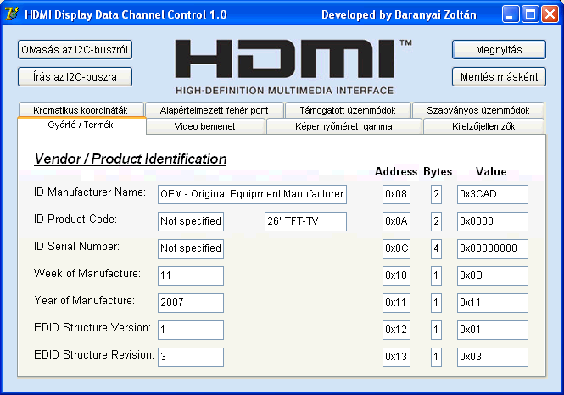Click ID Serial Number 'Not specified' field
Image resolution: width=564 pixels, height=395 pixels.
[x=191, y=248]
